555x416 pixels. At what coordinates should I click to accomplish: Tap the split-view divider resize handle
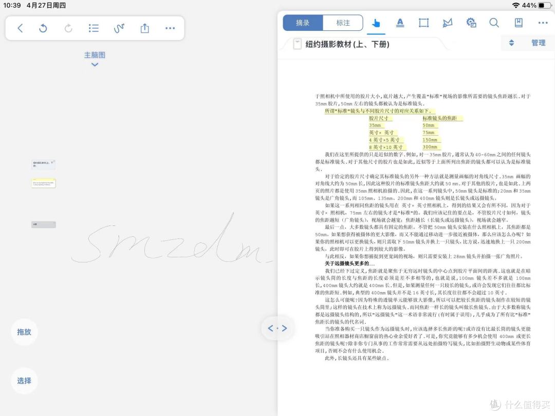pyautogui.click(x=277, y=328)
